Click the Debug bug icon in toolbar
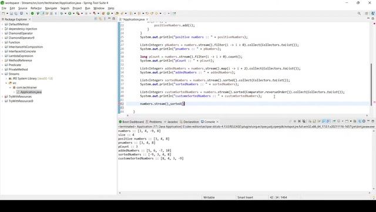This screenshot has height=212, width=376. click(62, 14)
